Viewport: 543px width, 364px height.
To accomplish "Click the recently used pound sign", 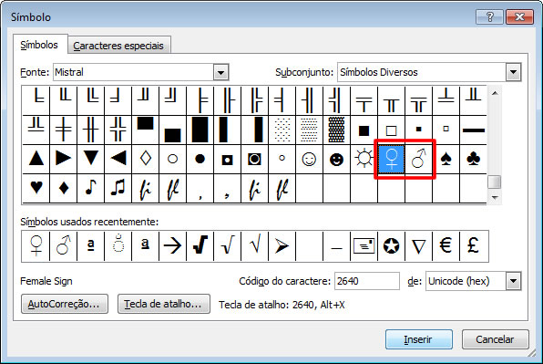I will point(474,245).
